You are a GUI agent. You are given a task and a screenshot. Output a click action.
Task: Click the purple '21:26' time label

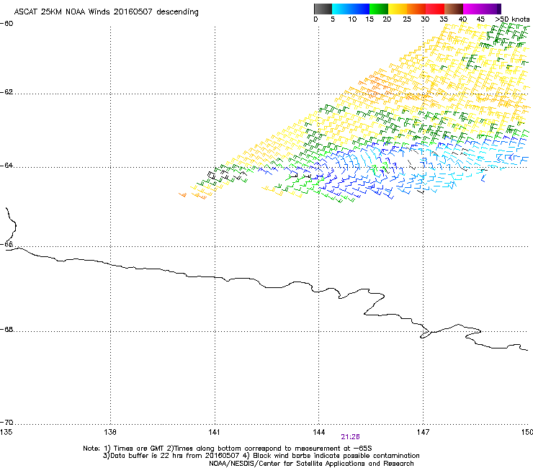coord(350,437)
